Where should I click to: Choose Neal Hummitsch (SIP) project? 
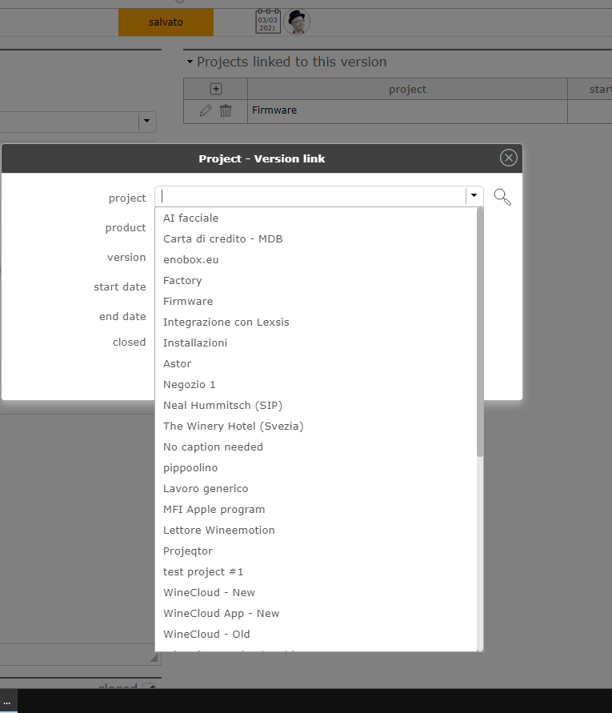tap(316, 406)
